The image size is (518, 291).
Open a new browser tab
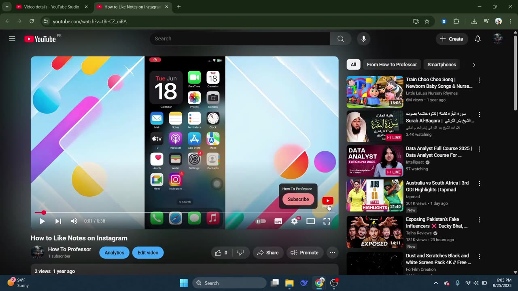179,7
